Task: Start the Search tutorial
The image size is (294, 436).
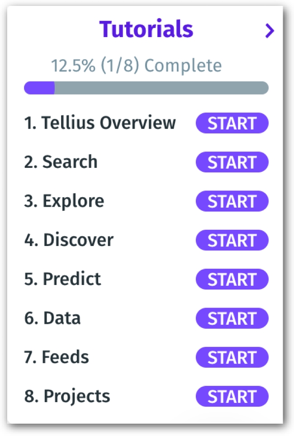Action: pos(232,162)
